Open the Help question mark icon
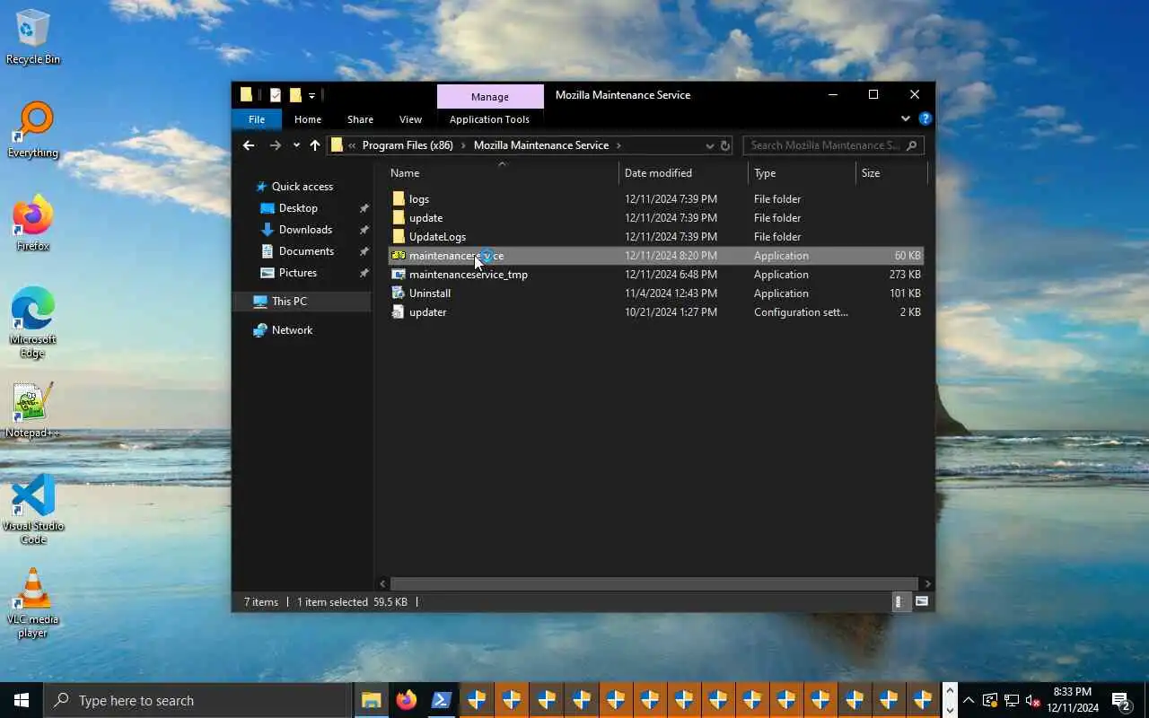The image size is (1149, 718). [x=925, y=118]
